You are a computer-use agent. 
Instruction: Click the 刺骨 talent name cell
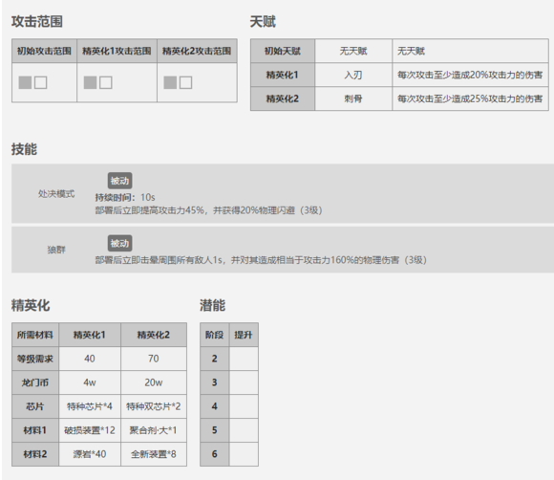(353, 98)
